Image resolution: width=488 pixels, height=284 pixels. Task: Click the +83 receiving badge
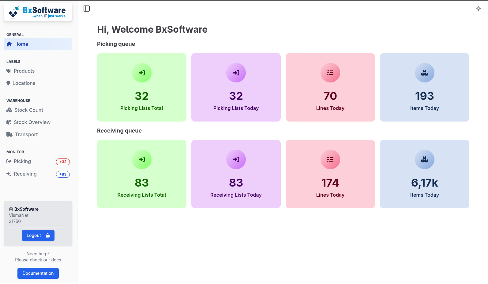(x=63, y=174)
